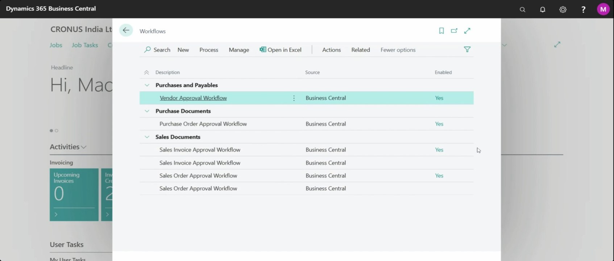The image size is (614, 261).
Task: Open the user account avatar M
Action: 603,9
